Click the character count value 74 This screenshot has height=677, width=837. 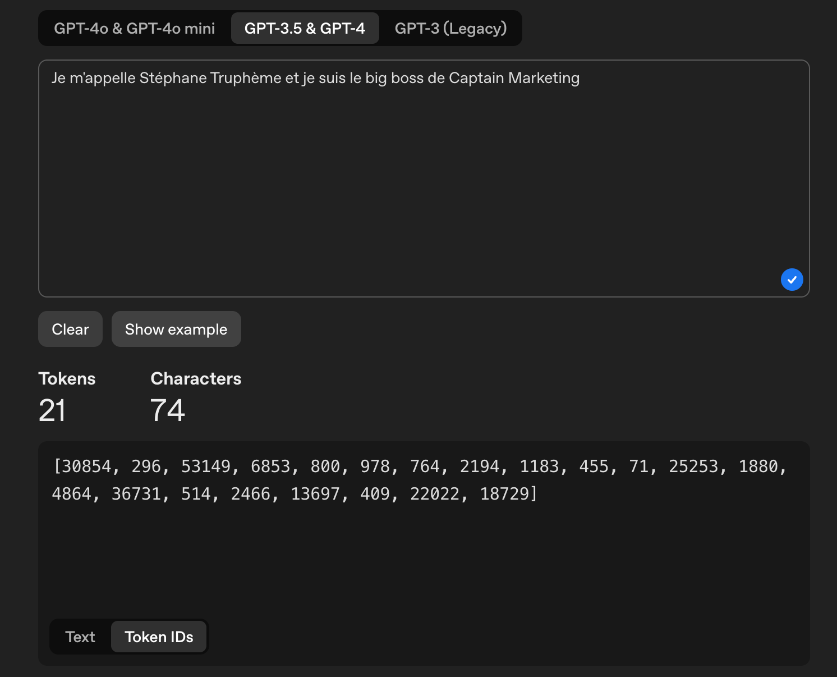(x=167, y=410)
